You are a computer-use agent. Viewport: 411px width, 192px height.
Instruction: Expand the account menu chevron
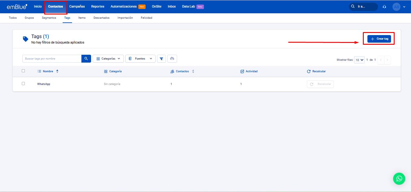point(404,7)
